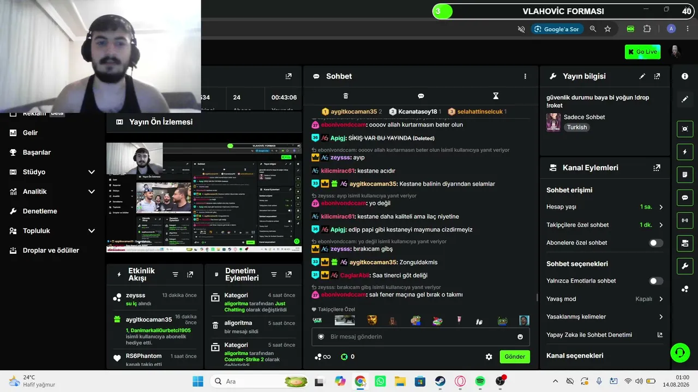698x392 pixels.
Task: Open Yavaş mod setting
Action: click(605, 299)
